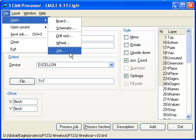Open the Help menu
196x140 pixels.
pyautogui.click(x=42, y=13)
